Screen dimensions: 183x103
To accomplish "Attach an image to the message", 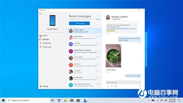I will click(x=116, y=86).
